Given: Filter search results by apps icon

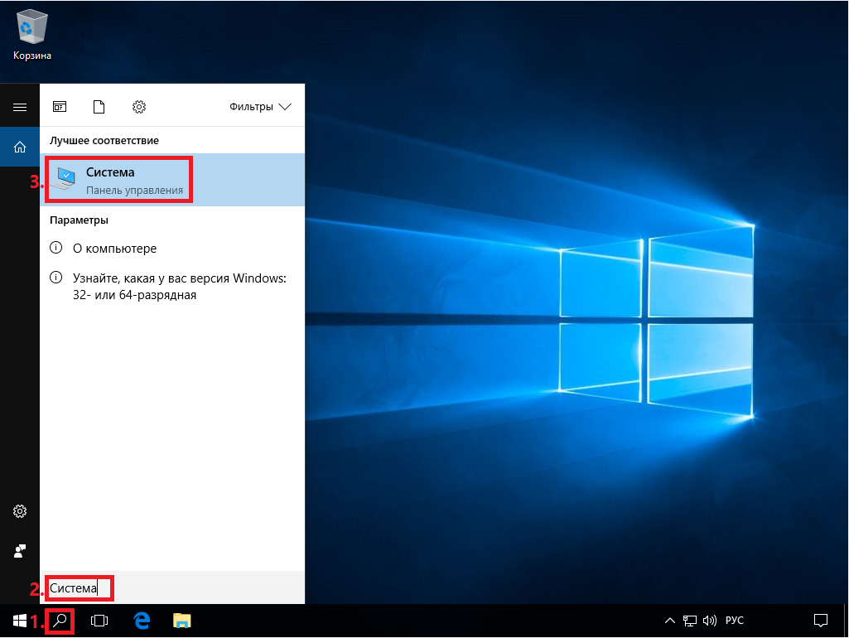Looking at the screenshot, I should (60, 107).
